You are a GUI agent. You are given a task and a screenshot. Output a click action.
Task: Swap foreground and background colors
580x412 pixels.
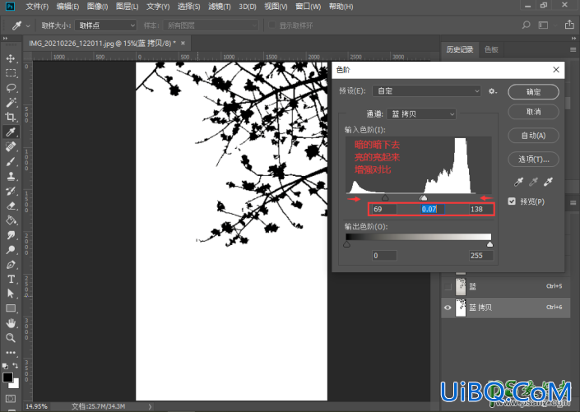point(16,366)
